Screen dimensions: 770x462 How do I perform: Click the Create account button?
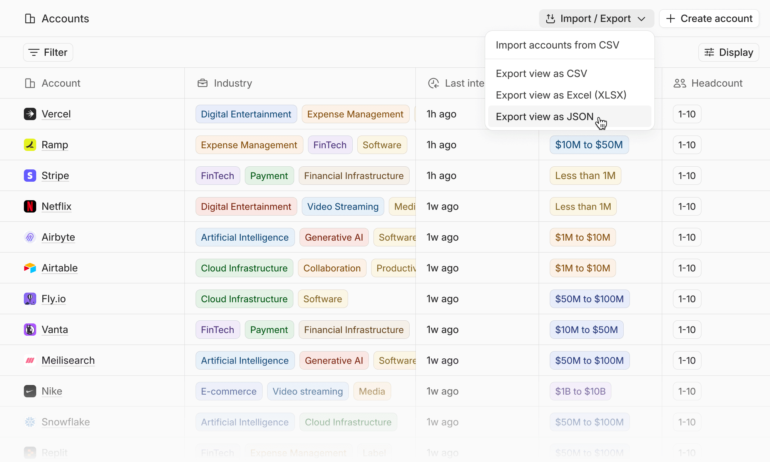(x=709, y=18)
